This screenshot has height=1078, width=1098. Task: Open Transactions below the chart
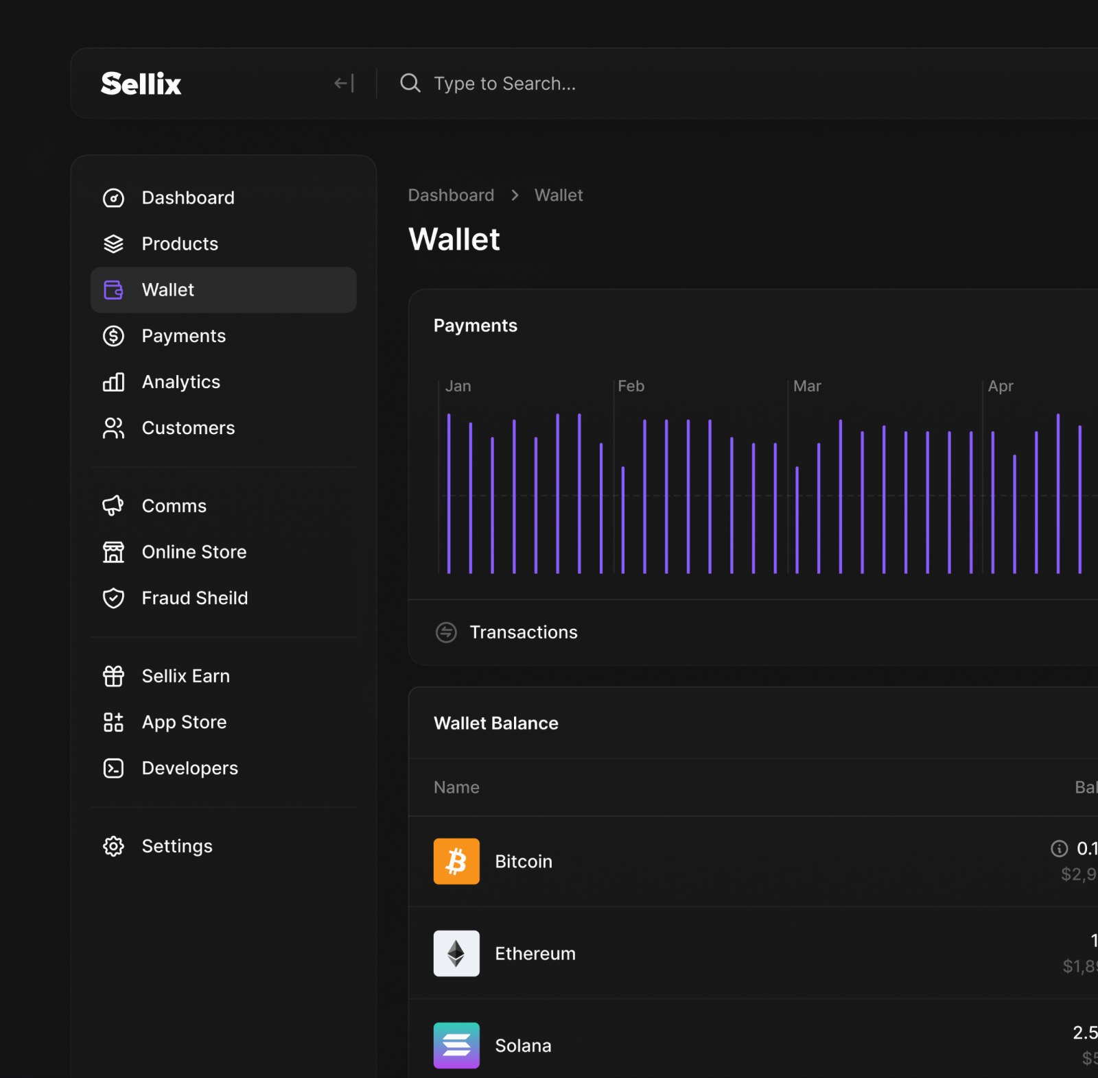[x=523, y=632]
